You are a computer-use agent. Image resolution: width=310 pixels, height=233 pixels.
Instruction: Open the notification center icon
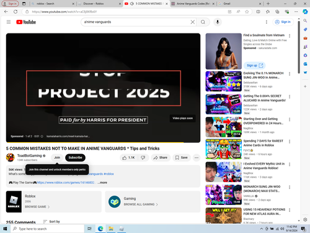(x=303, y=229)
